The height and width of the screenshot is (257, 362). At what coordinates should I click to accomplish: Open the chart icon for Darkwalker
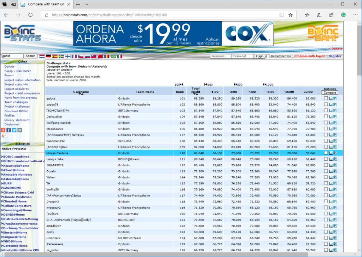pyautogui.click(x=331, y=116)
